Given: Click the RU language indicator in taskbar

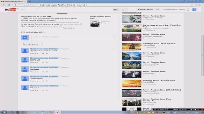Looking at the screenshot, I should point(133,112).
